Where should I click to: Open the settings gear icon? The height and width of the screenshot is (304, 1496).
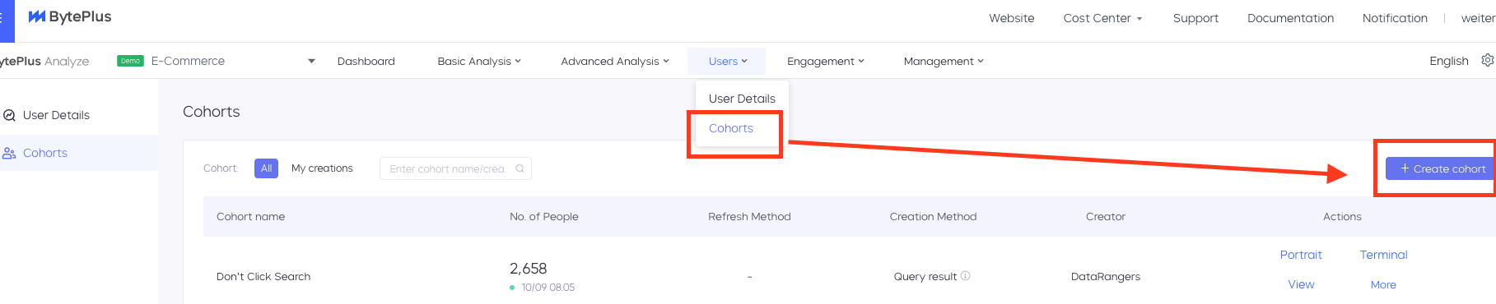pos(1488,60)
